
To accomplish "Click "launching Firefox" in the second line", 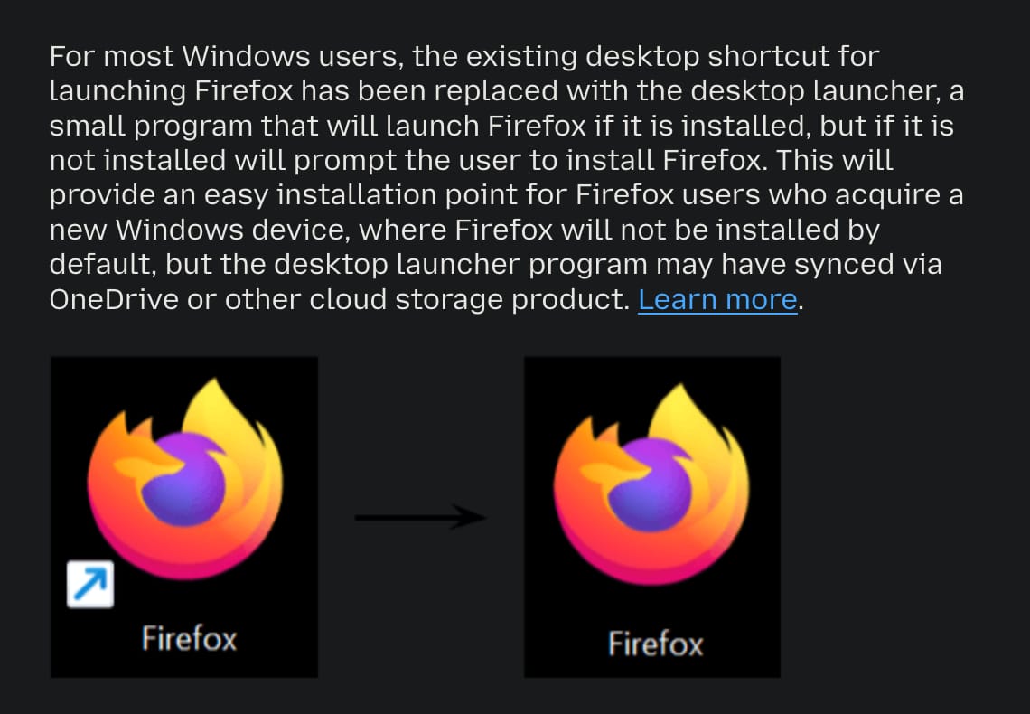I will tap(172, 91).
